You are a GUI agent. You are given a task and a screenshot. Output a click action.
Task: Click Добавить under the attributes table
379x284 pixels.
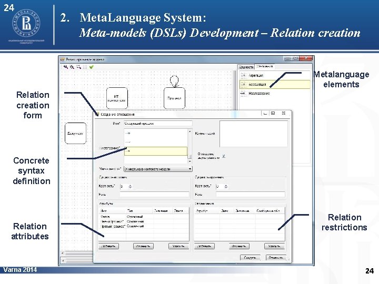pyautogui.click(x=108, y=246)
